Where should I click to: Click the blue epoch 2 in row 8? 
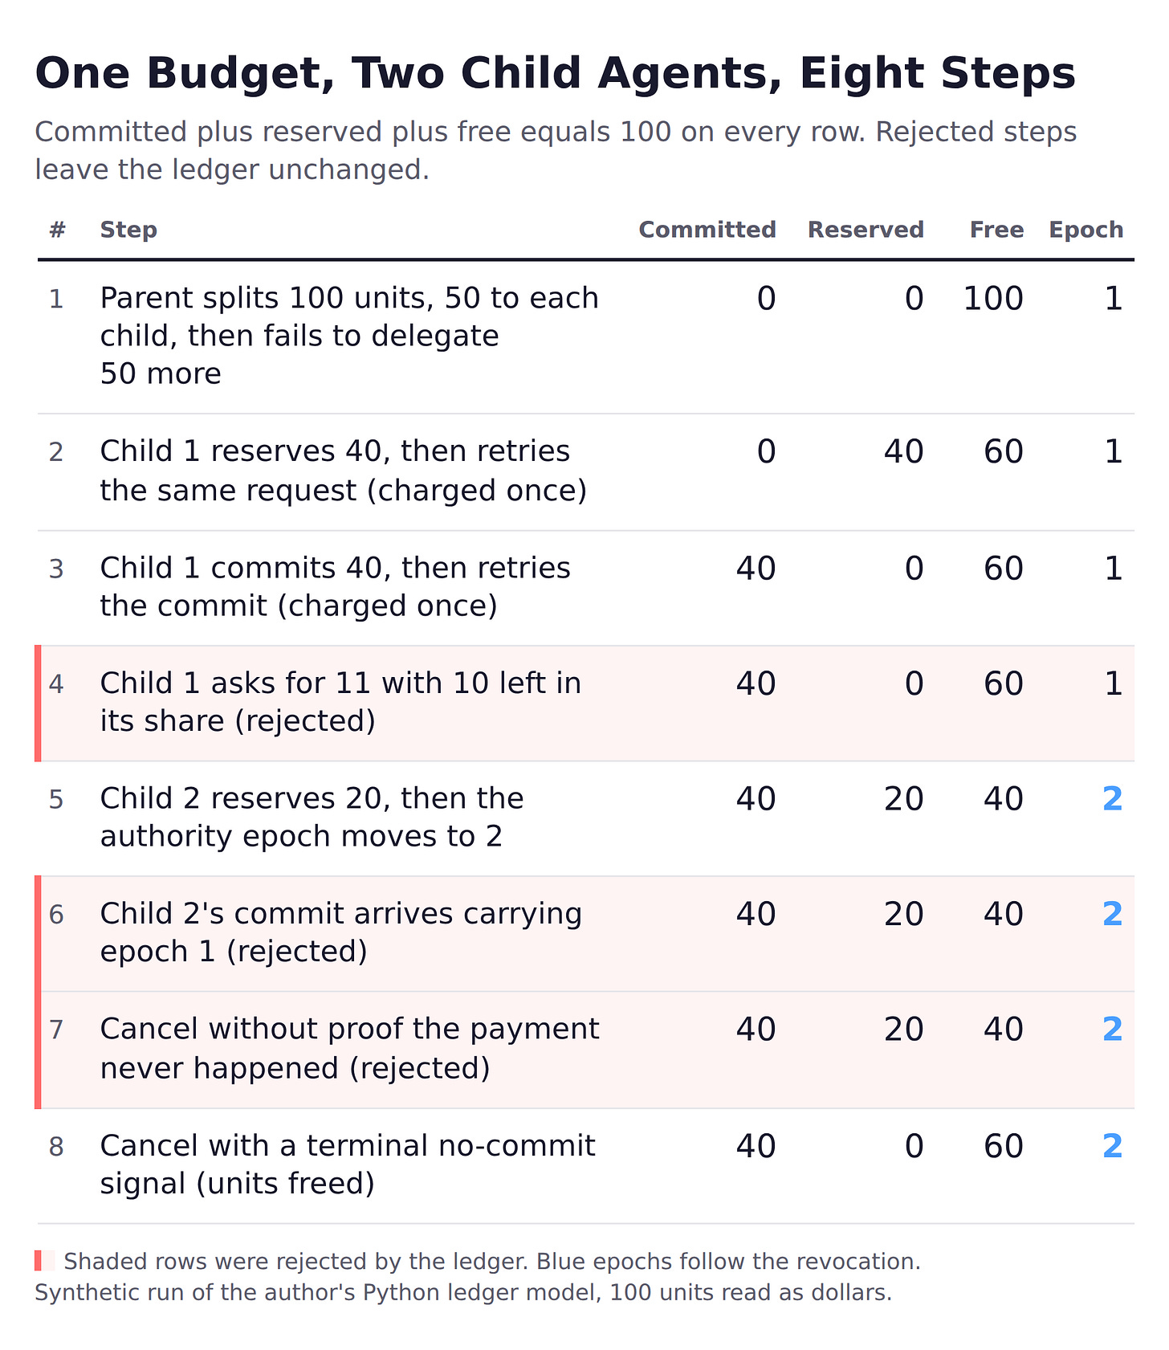(1112, 1146)
